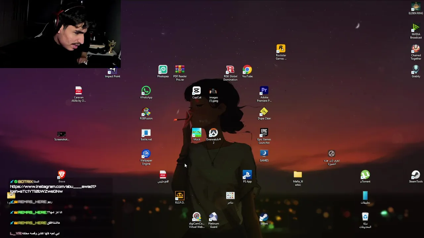The height and width of the screenshot is (238, 424).
Task: Open the YouTube Chrome shortcut
Action: click(x=247, y=71)
